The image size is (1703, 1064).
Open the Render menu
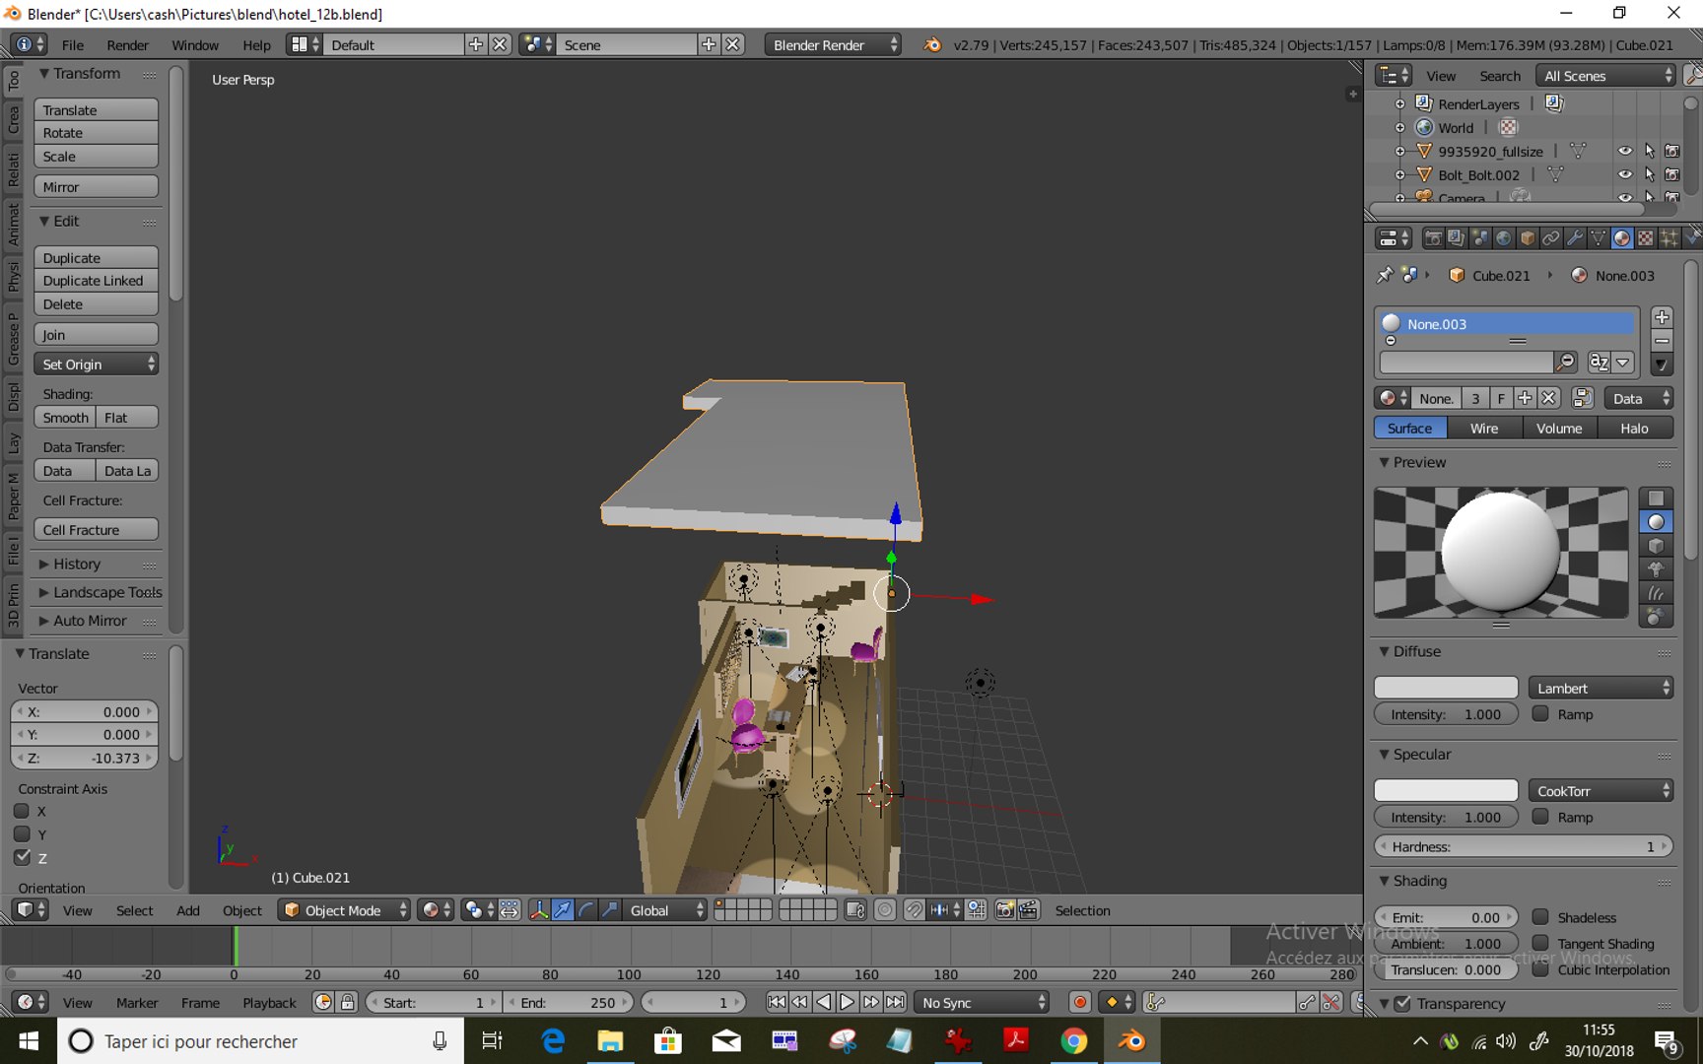[128, 44]
